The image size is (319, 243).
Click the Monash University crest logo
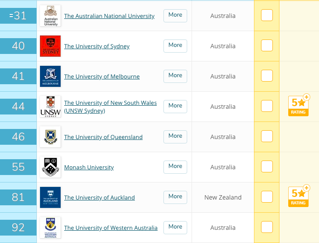tap(50, 167)
